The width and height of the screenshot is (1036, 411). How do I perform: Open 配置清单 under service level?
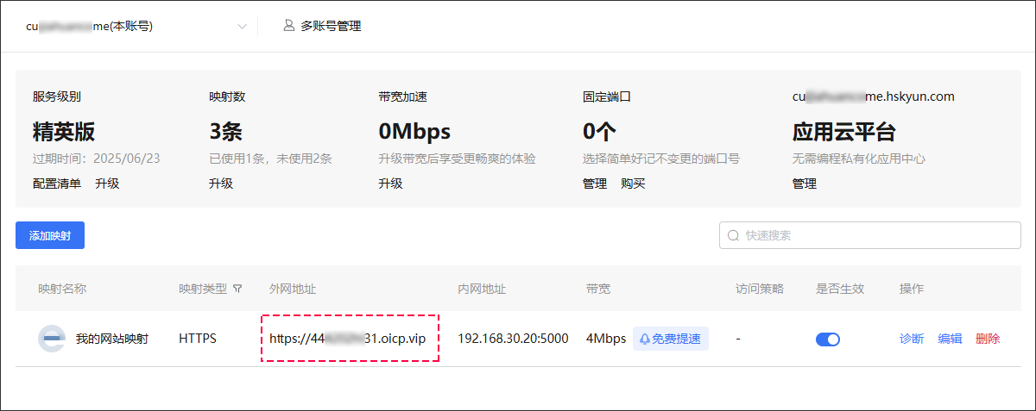point(57,184)
